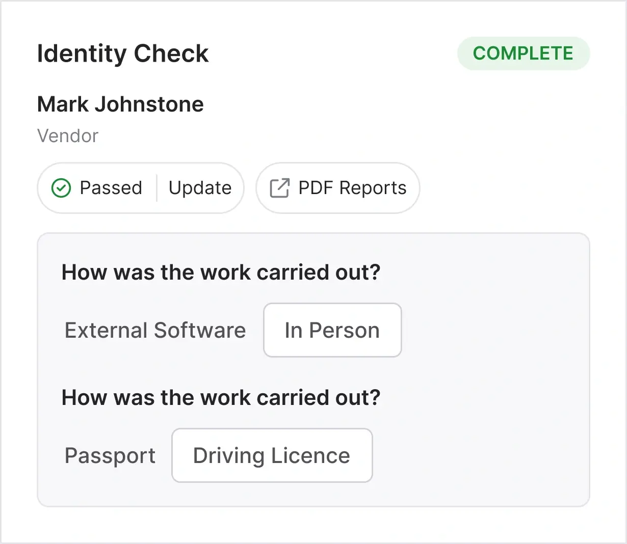
Task: Click the Update option next to Passed
Action: click(200, 188)
